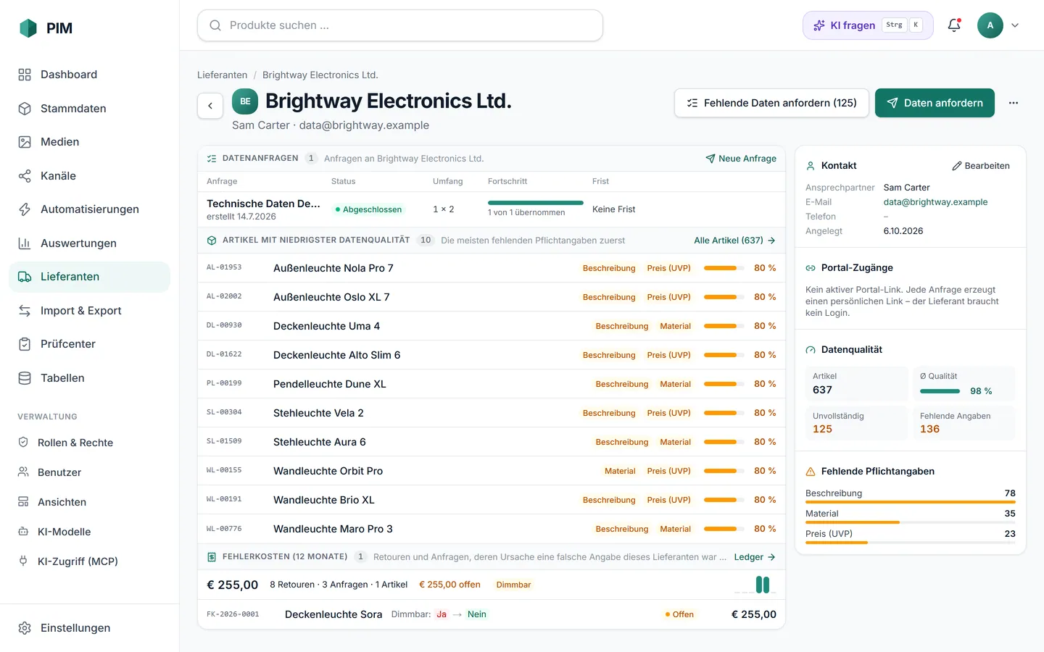Image resolution: width=1044 pixels, height=652 pixels.
Task: Go back with the chevron-left button
Action: click(x=210, y=106)
